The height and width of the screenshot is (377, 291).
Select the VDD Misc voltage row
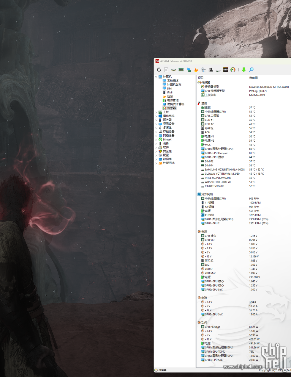243,273
